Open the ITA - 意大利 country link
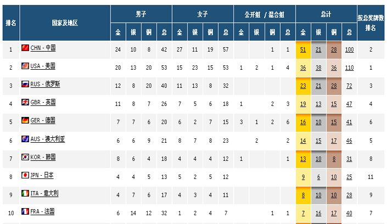 (45, 193)
